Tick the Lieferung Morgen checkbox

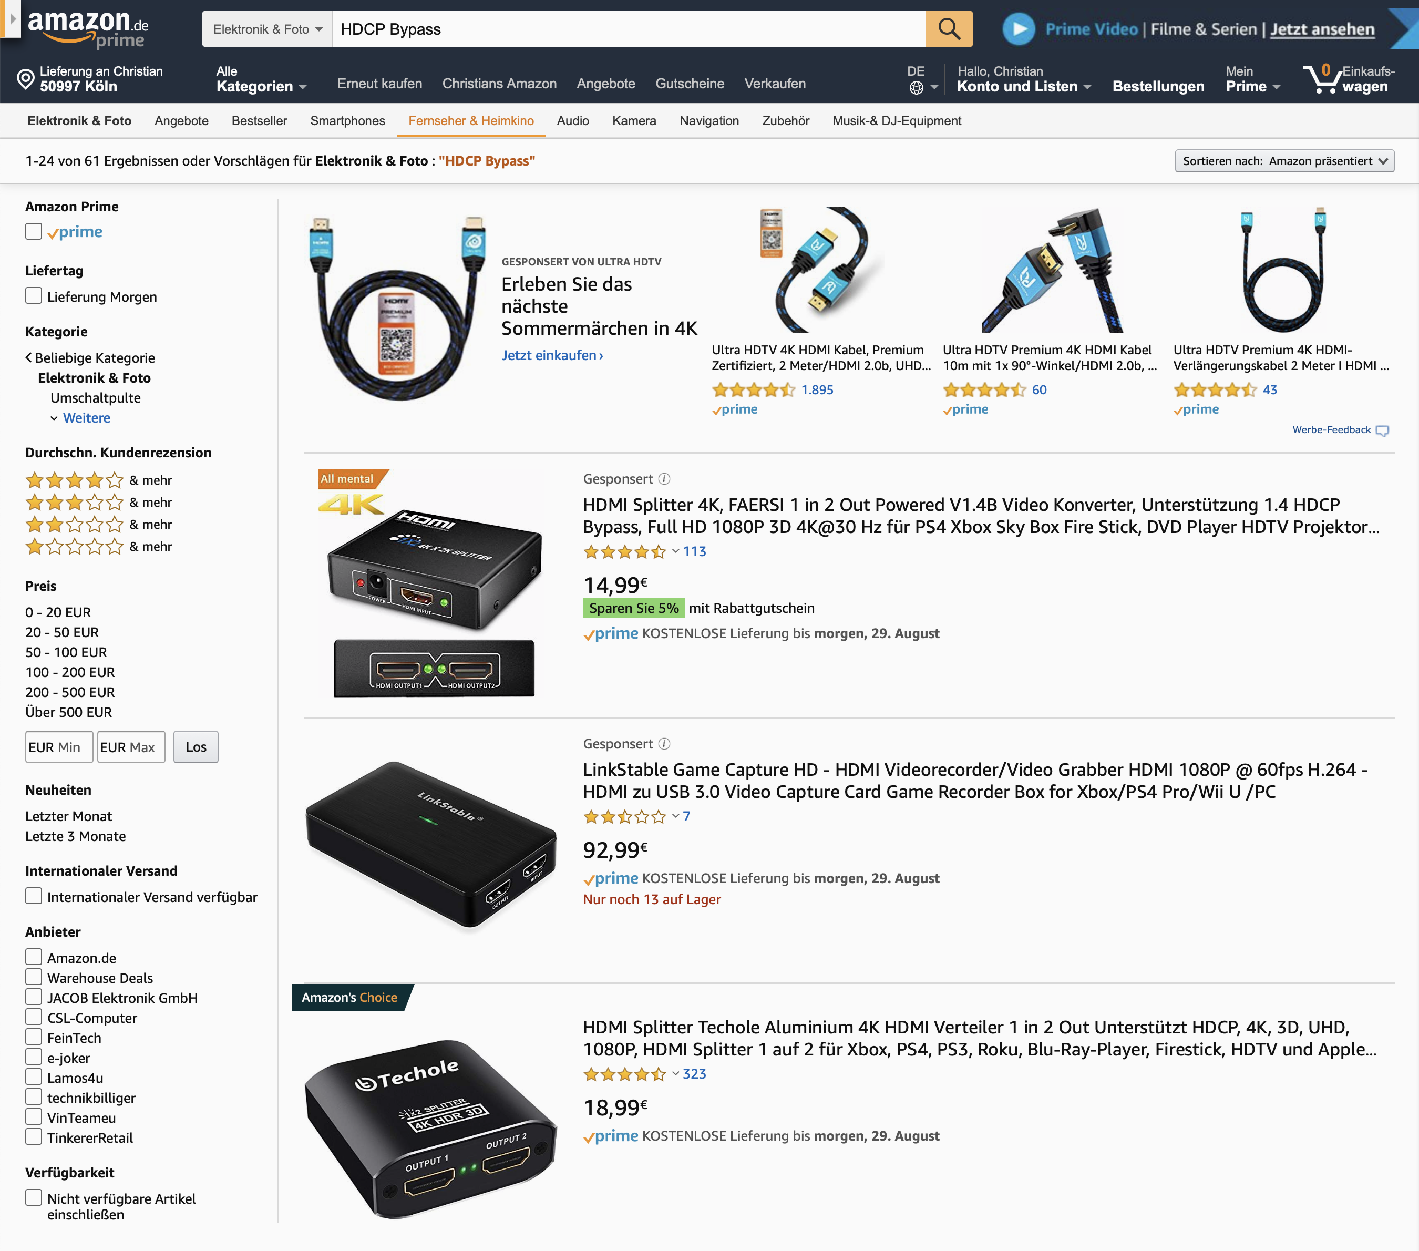(x=33, y=296)
